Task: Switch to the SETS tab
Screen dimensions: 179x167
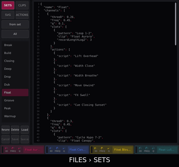Action: click(8, 5)
